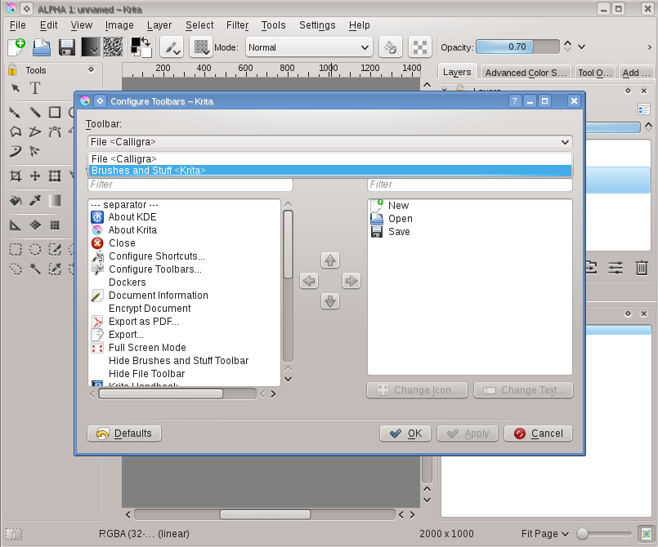This screenshot has height=547, width=658.
Task: Click the remove action left arrow
Action: pyautogui.click(x=309, y=280)
